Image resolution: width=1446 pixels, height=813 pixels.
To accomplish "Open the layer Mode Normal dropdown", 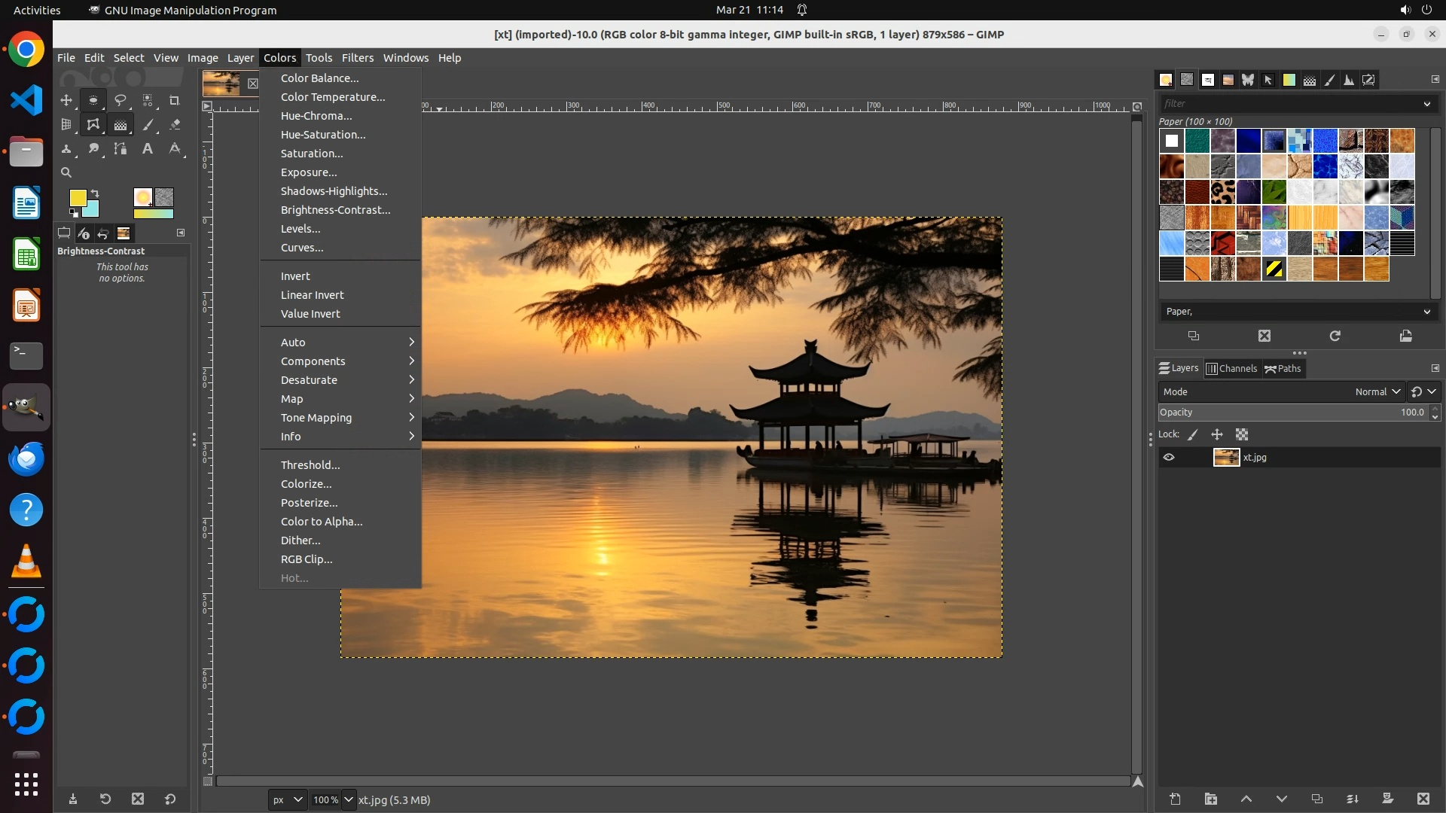I will point(1377,391).
